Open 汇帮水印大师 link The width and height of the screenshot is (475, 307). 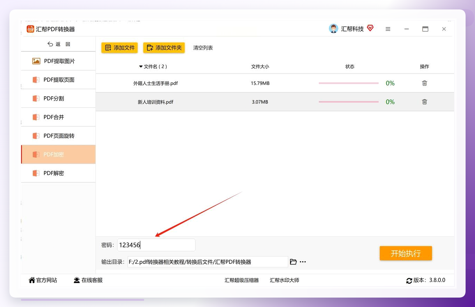pos(284,280)
